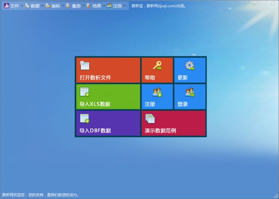Click the database table icon on 打开数析文件 tile

pyautogui.click(x=84, y=66)
